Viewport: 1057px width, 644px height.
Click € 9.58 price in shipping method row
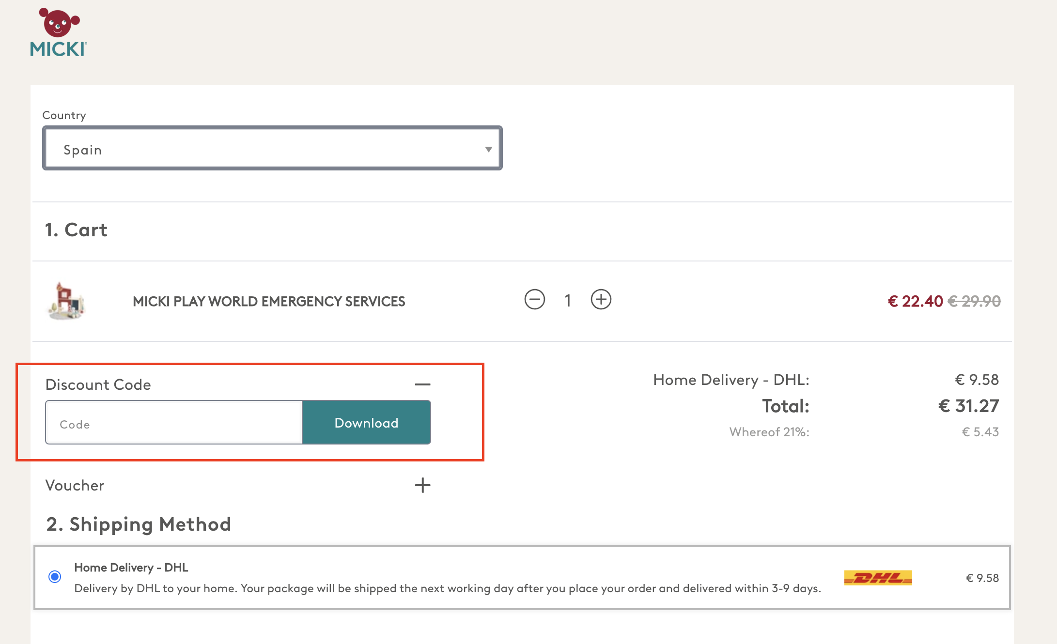(982, 578)
